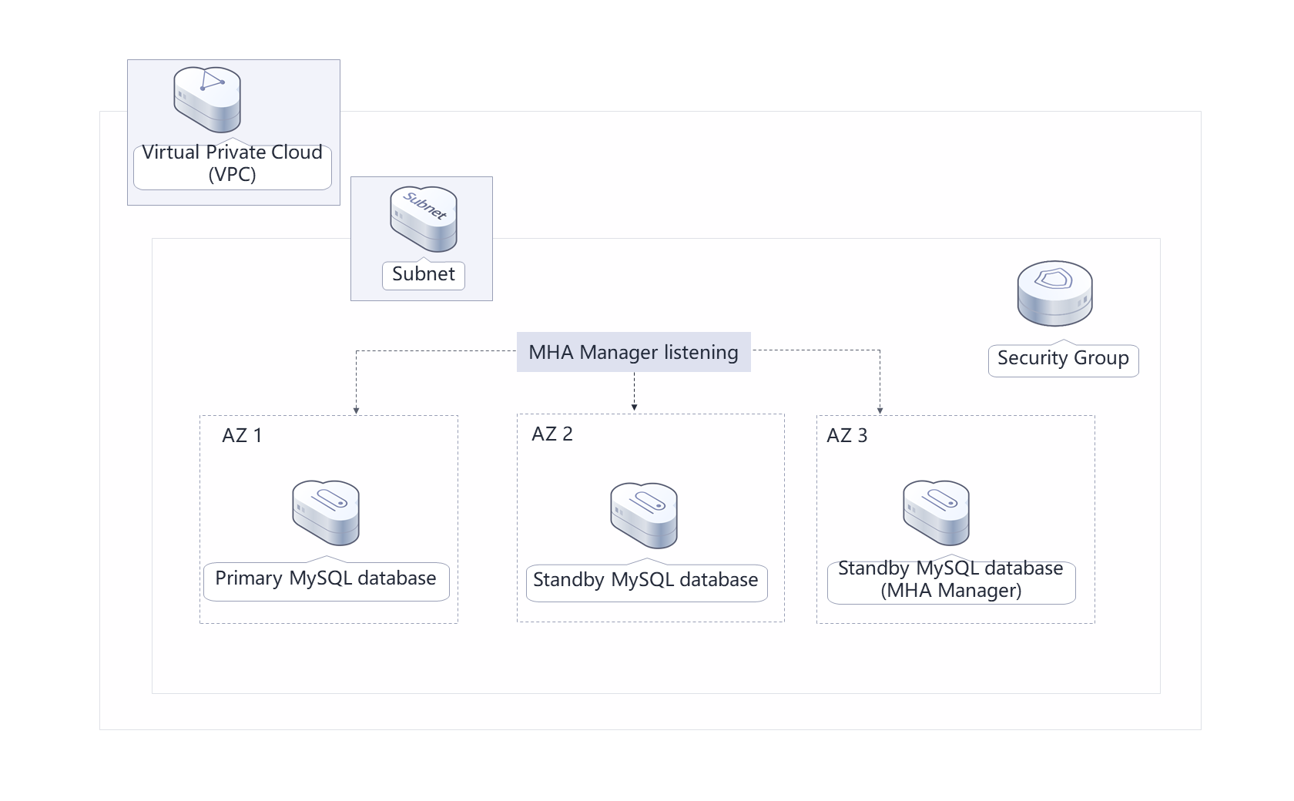Select the Primary MySQL database label

pyautogui.click(x=326, y=578)
